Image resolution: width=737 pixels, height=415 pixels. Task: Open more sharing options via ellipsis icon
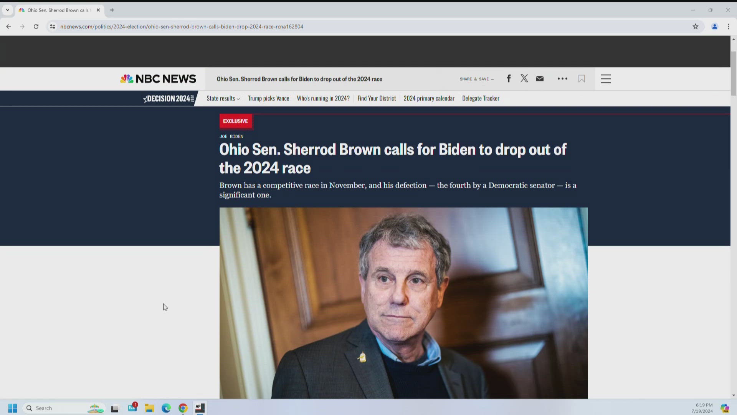tap(562, 78)
